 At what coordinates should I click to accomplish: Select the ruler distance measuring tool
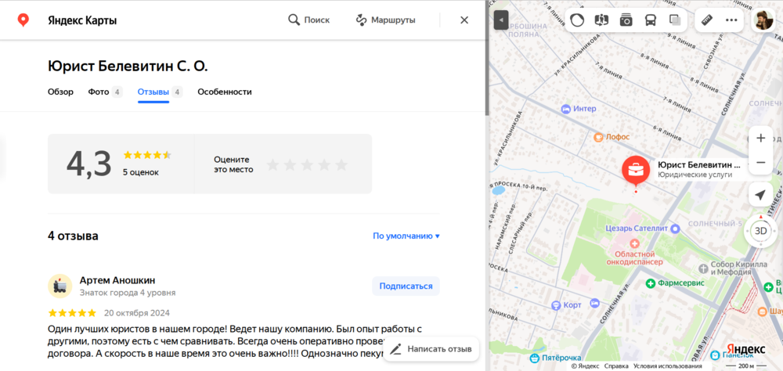(x=707, y=20)
